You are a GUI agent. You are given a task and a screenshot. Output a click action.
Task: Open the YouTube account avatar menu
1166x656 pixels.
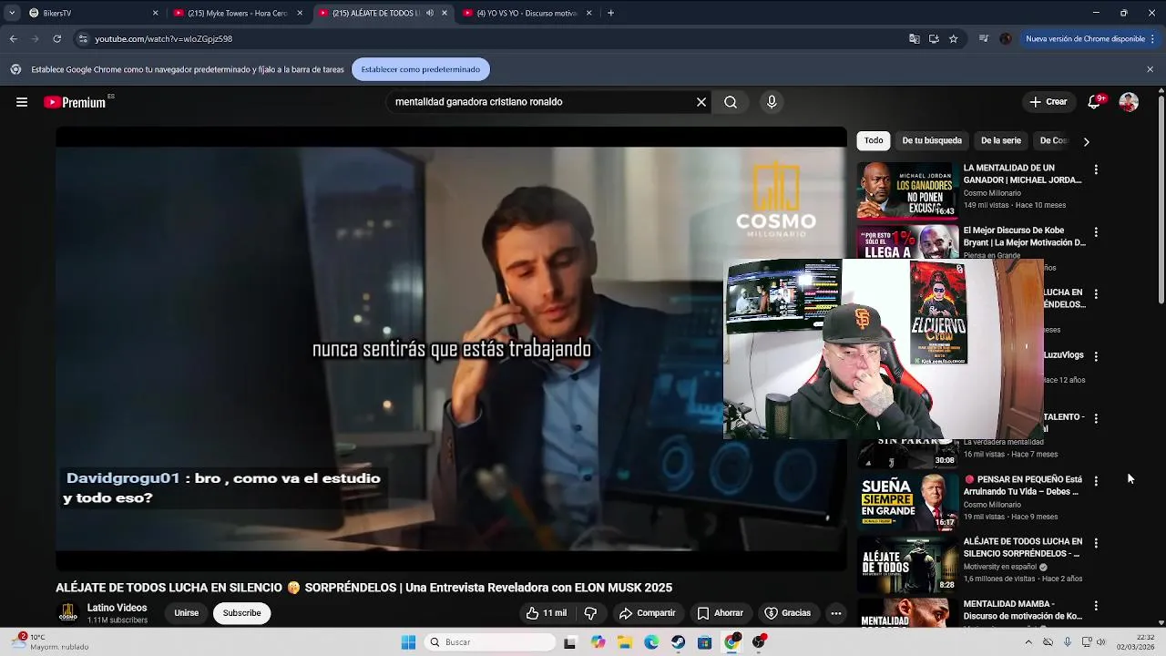point(1129,102)
